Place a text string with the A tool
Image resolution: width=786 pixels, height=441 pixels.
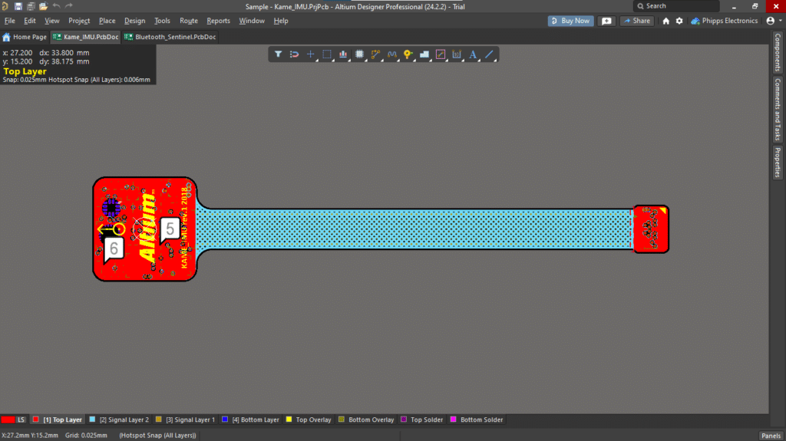pyautogui.click(x=473, y=54)
